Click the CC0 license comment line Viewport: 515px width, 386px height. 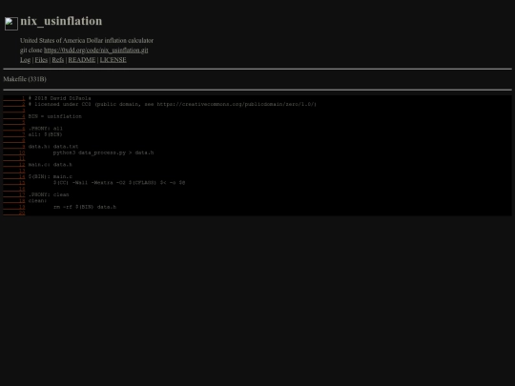pos(172,104)
